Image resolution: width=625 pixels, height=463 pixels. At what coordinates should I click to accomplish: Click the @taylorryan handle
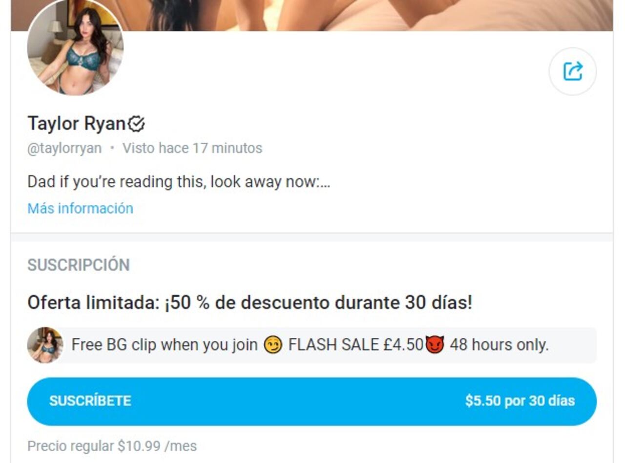coord(64,148)
